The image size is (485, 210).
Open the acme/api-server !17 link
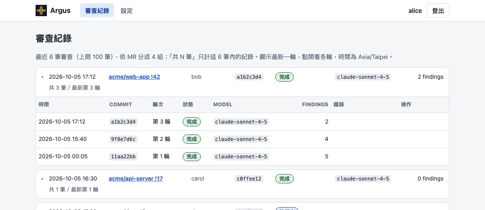136,178
